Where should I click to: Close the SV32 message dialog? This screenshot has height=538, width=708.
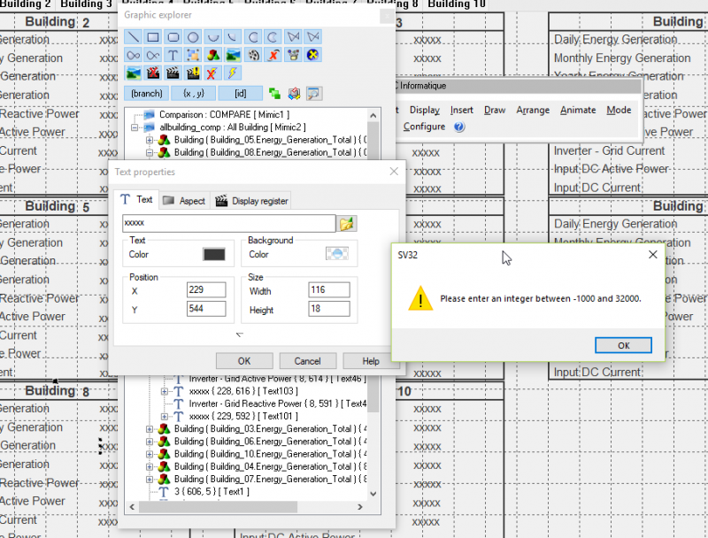tap(652, 255)
